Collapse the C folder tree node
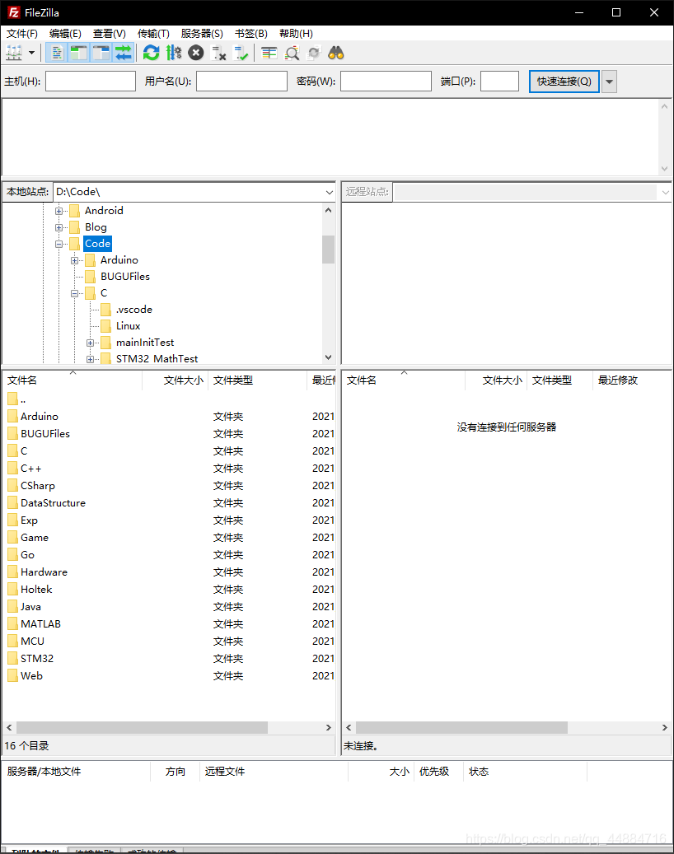The width and height of the screenshot is (674, 854). (75, 293)
